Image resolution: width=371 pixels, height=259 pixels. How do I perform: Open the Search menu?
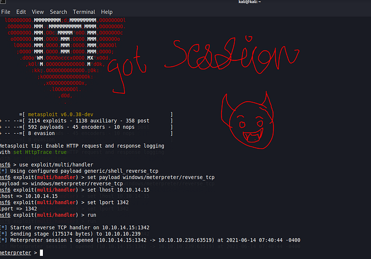click(x=58, y=12)
